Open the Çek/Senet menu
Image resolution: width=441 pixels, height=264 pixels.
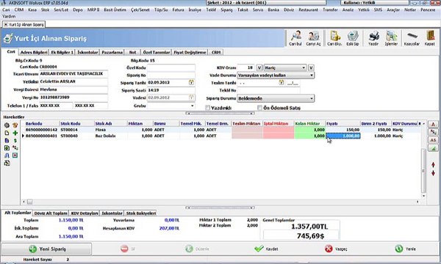coord(140,10)
